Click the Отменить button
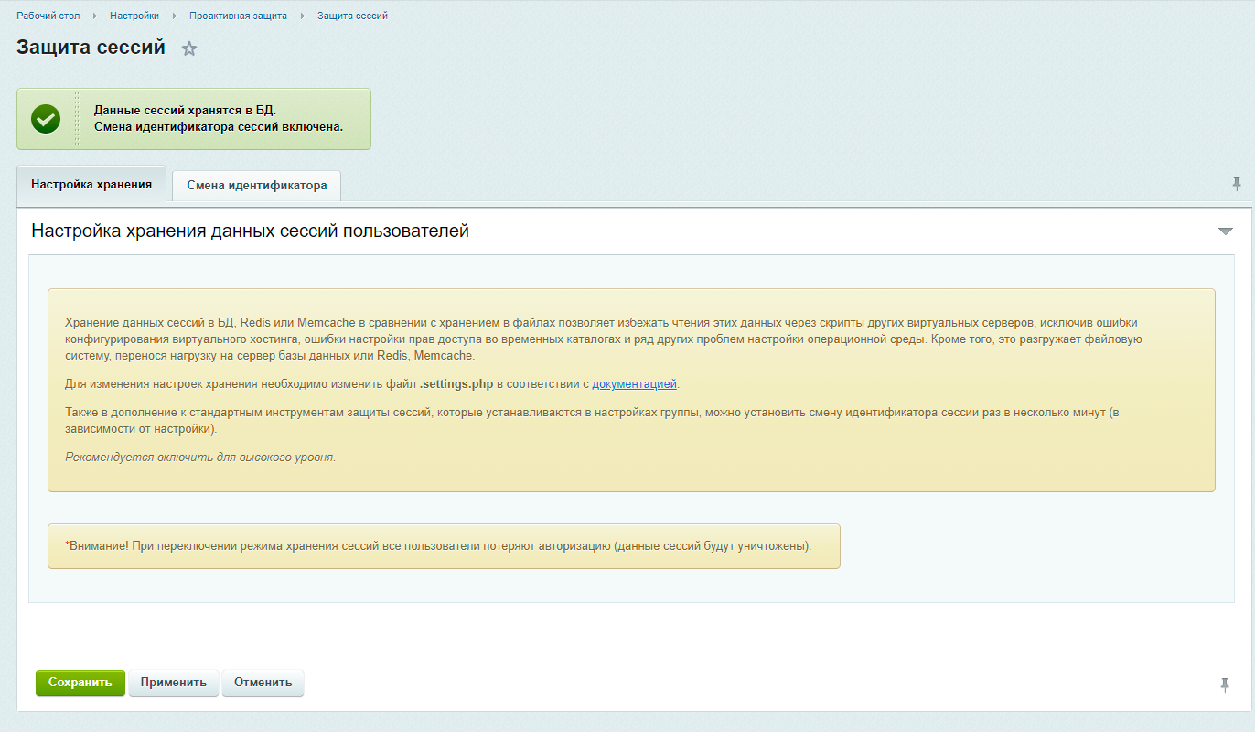This screenshot has width=1255, height=732. click(x=263, y=683)
